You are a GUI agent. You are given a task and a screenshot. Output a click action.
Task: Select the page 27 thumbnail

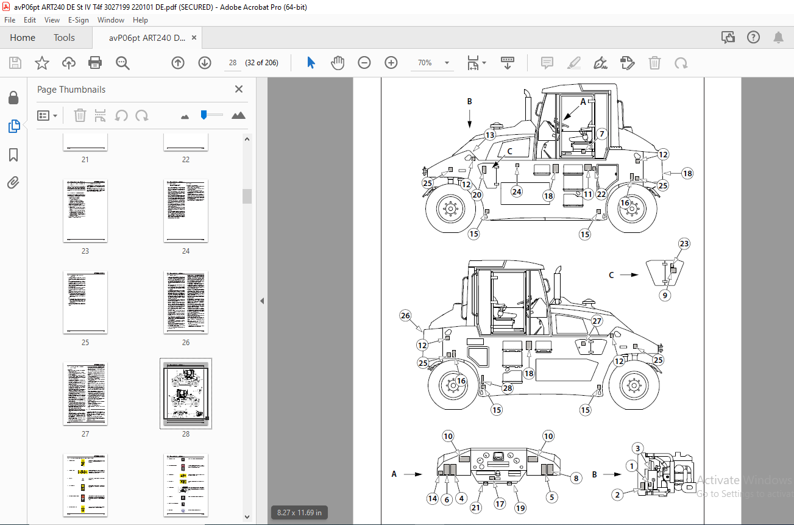[85, 393]
